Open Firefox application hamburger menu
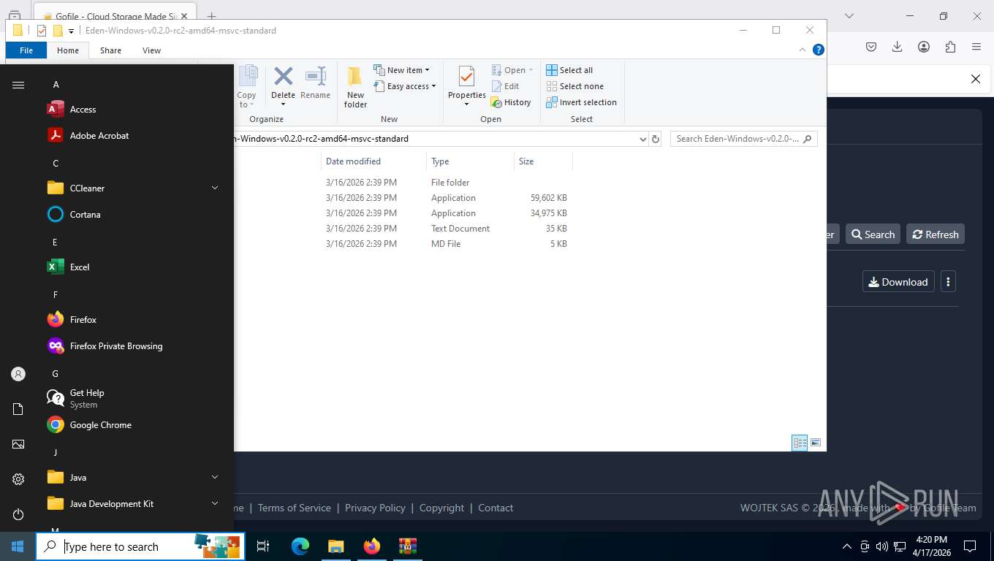994x561 pixels. (976, 47)
